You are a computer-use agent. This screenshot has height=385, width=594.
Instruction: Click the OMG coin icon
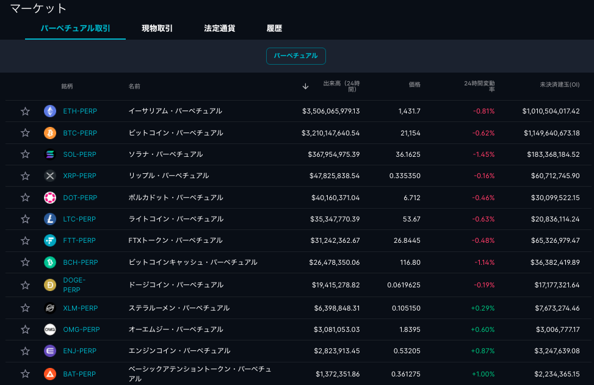coord(50,329)
